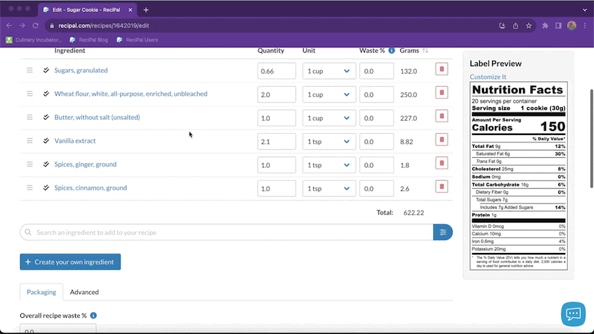Open unit dropdown for Vanilla extract
Image resolution: width=594 pixels, height=334 pixels.
coord(329,141)
